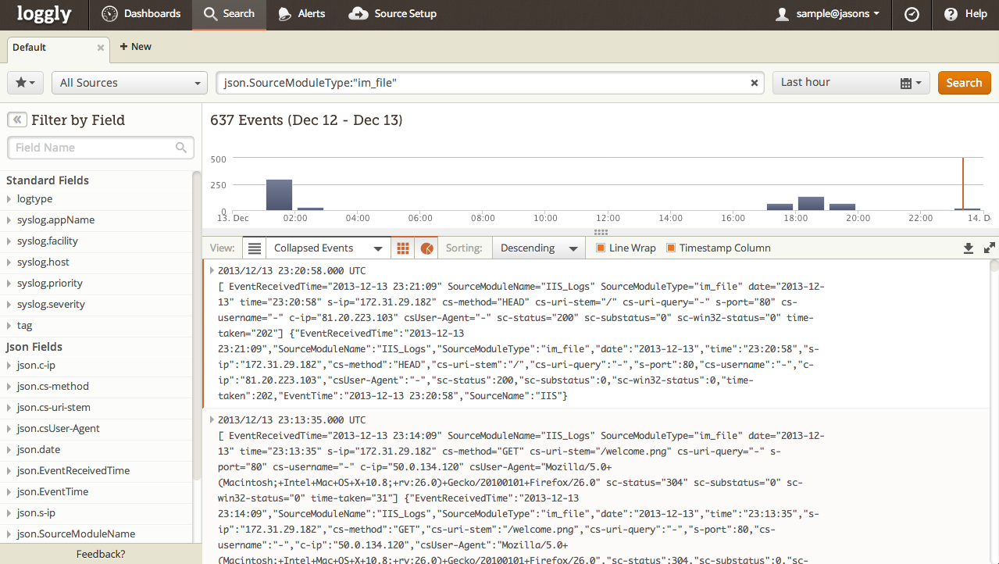Screen dimensions: 999x564
Task: Open the pie chart view icon
Action: tap(426, 248)
